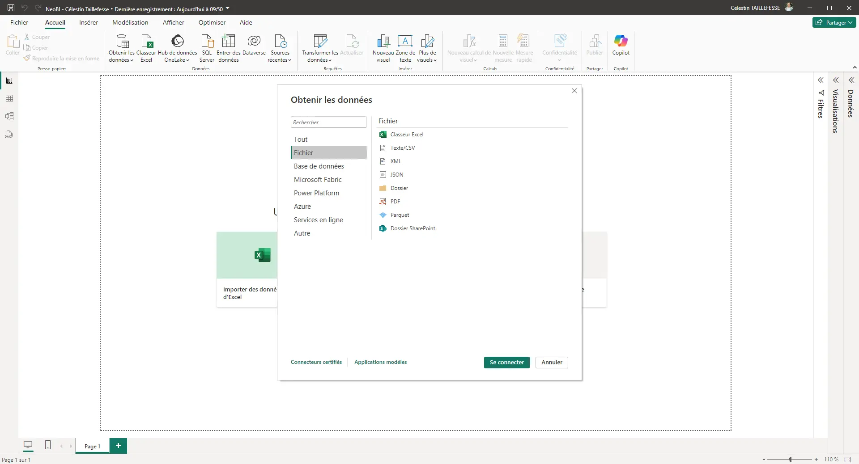This screenshot has height=464, width=859.
Task: Select desktop layout icon at bottom
Action: [x=28, y=445]
